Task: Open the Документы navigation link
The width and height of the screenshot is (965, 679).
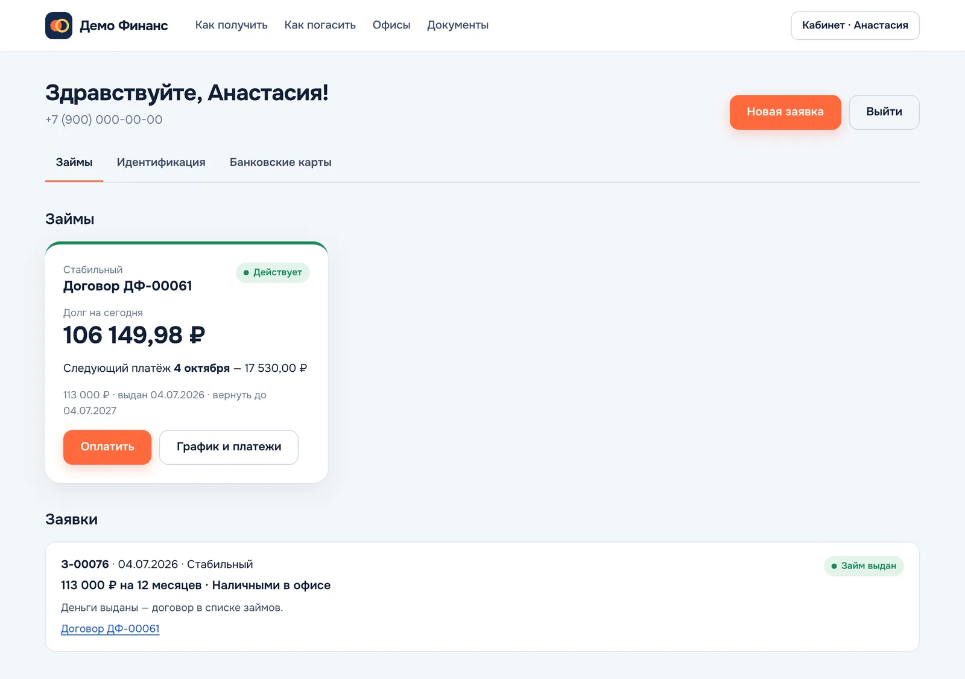Action: [x=458, y=25]
